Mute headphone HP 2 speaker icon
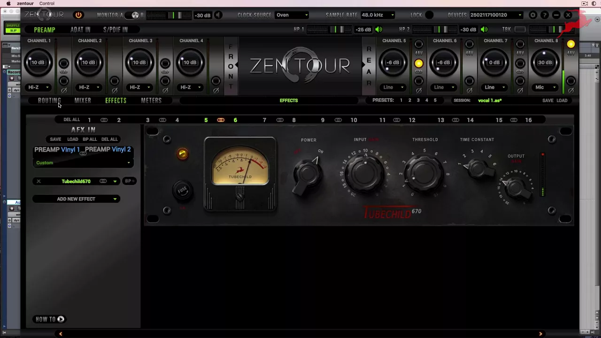This screenshot has width=601, height=338. click(484, 30)
